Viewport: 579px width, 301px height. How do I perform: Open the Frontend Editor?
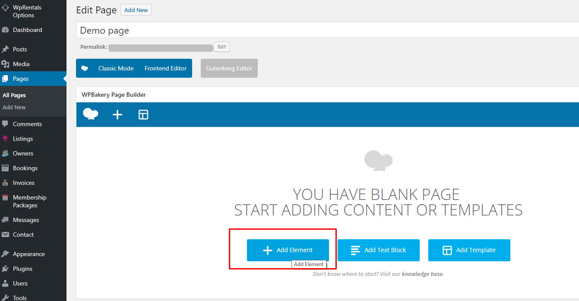point(166,68)
